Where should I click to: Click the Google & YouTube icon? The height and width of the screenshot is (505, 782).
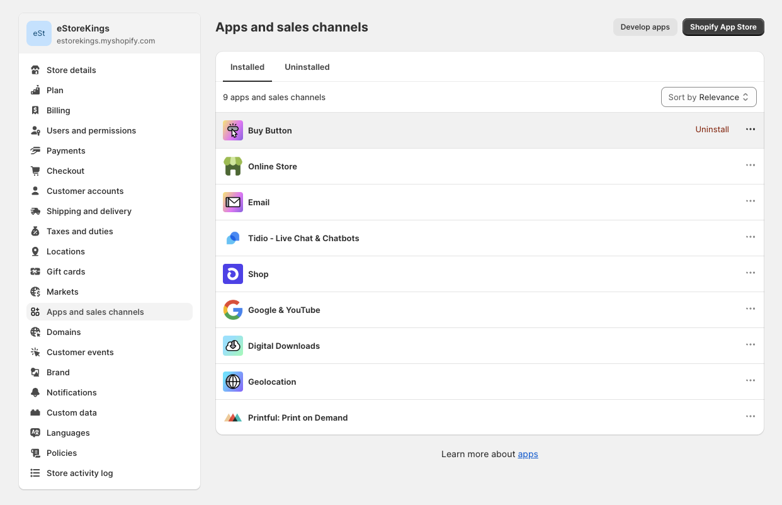point(232,309)
